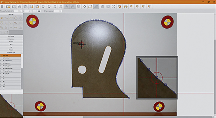Click the Ändern section button
This screenshot has width=216, height=118.
(x=11, y=41)
